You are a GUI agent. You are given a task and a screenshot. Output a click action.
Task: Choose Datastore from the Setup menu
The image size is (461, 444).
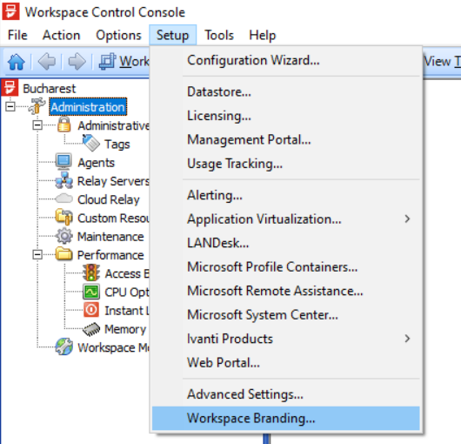pyautogui.click(x=286, y=91)
